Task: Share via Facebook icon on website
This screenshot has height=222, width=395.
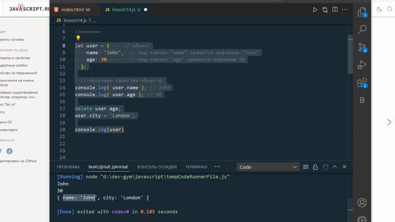Action: coord(10,151)
